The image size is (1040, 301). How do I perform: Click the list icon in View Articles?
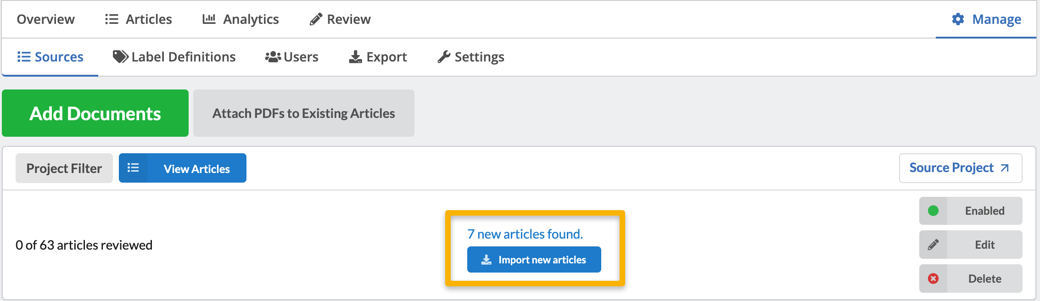[x=133, y=168]
